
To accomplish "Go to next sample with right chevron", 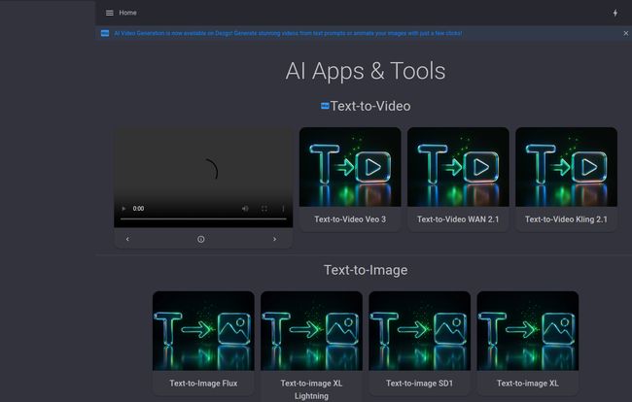I will pos(274,239).
